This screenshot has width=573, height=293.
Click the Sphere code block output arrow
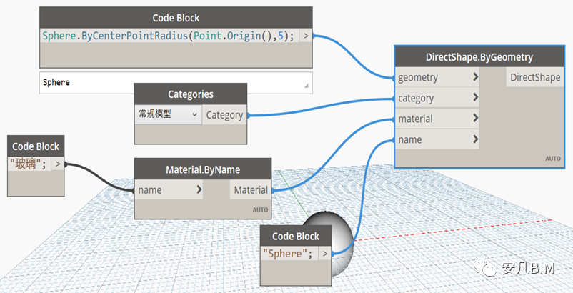(306, 36)
